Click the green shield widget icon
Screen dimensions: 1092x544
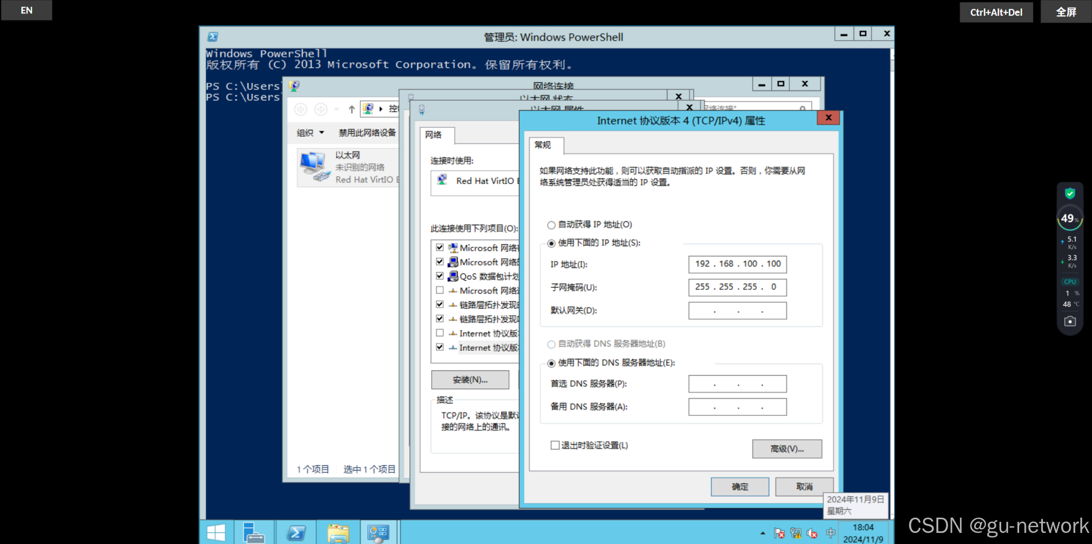[1070, 194]
